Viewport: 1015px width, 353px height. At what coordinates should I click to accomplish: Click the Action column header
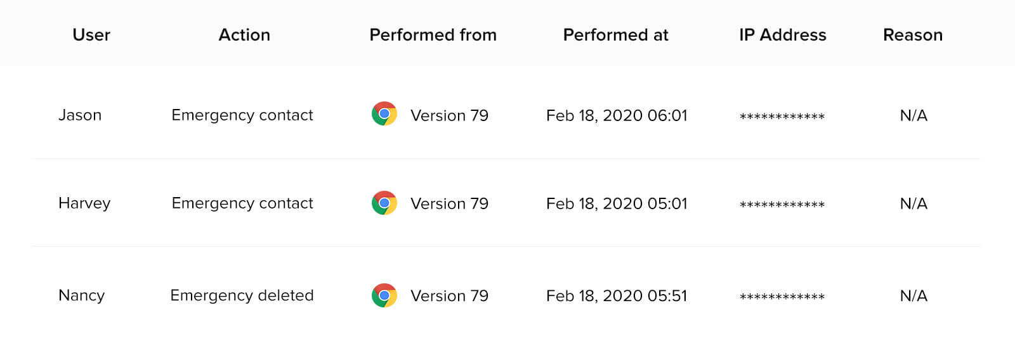[244, 35]
